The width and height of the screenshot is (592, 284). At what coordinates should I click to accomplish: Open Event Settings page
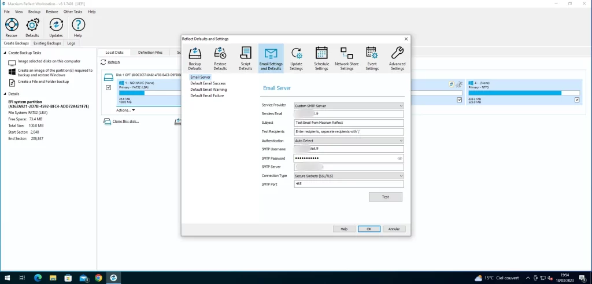372,58
